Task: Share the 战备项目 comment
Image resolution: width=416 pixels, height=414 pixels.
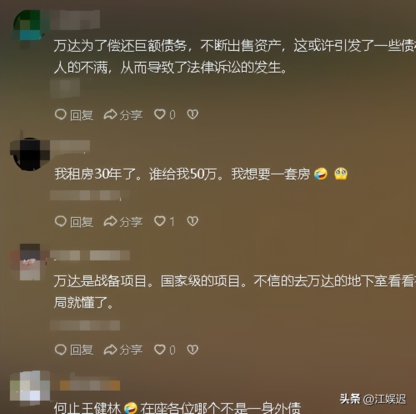Action: tap(123, 350)
